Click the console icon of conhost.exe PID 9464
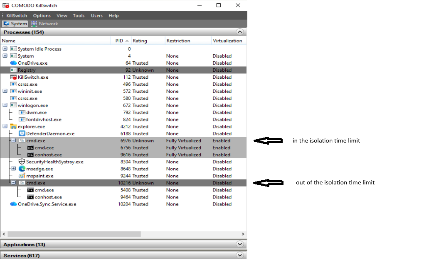Image resolution: width=424 pixels, height=259 pixels. click(31, 197)
